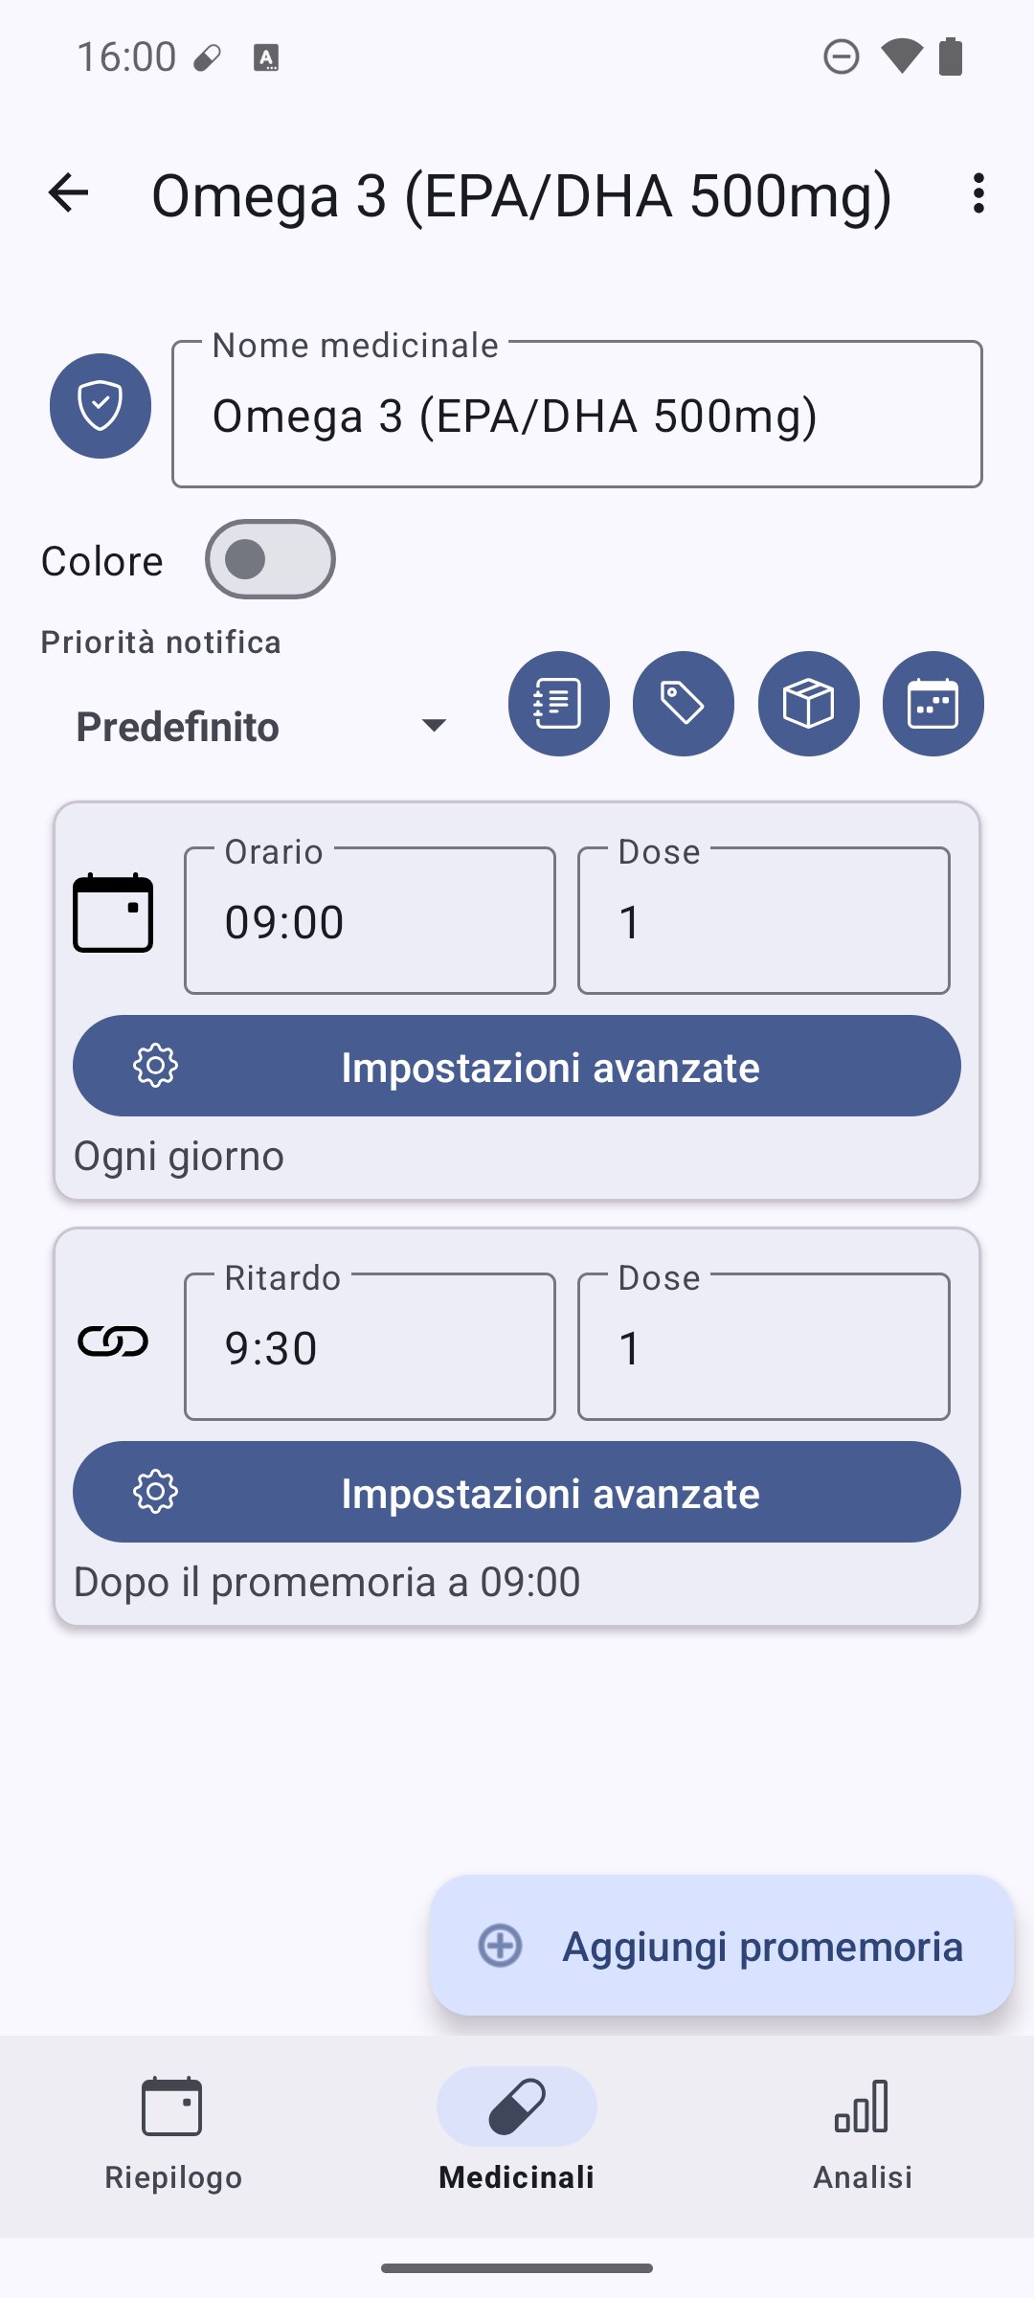
Task: Tap the calendar icon beside Orario
Action: click(x=113, y=912)
